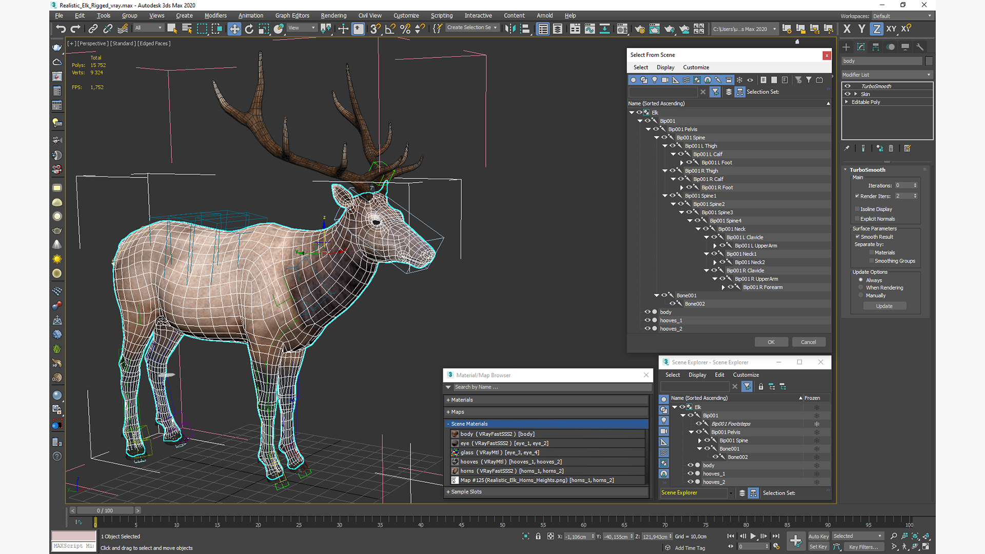The height and width of the screenshot is (554, 985).
Task: Select the Move transform tool
Action: (234, 29)
